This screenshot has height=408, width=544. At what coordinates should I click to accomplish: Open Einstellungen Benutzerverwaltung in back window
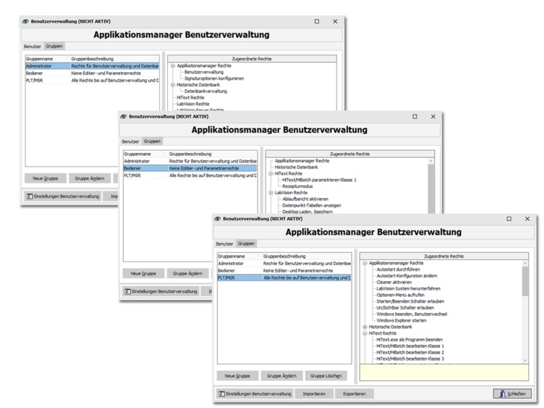63,196
